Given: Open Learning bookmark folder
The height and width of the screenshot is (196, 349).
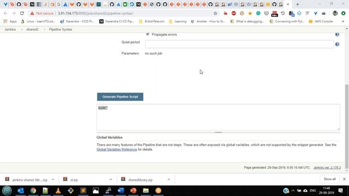Looking at the screenshot, I should (x=178, y=21).
